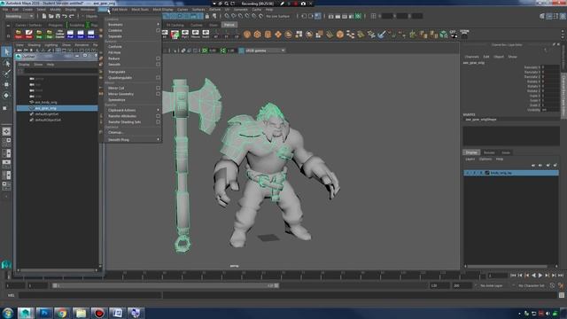The image size is (567, 319).
Task: Click the script editor icon by command line
Action: (562, 295)
